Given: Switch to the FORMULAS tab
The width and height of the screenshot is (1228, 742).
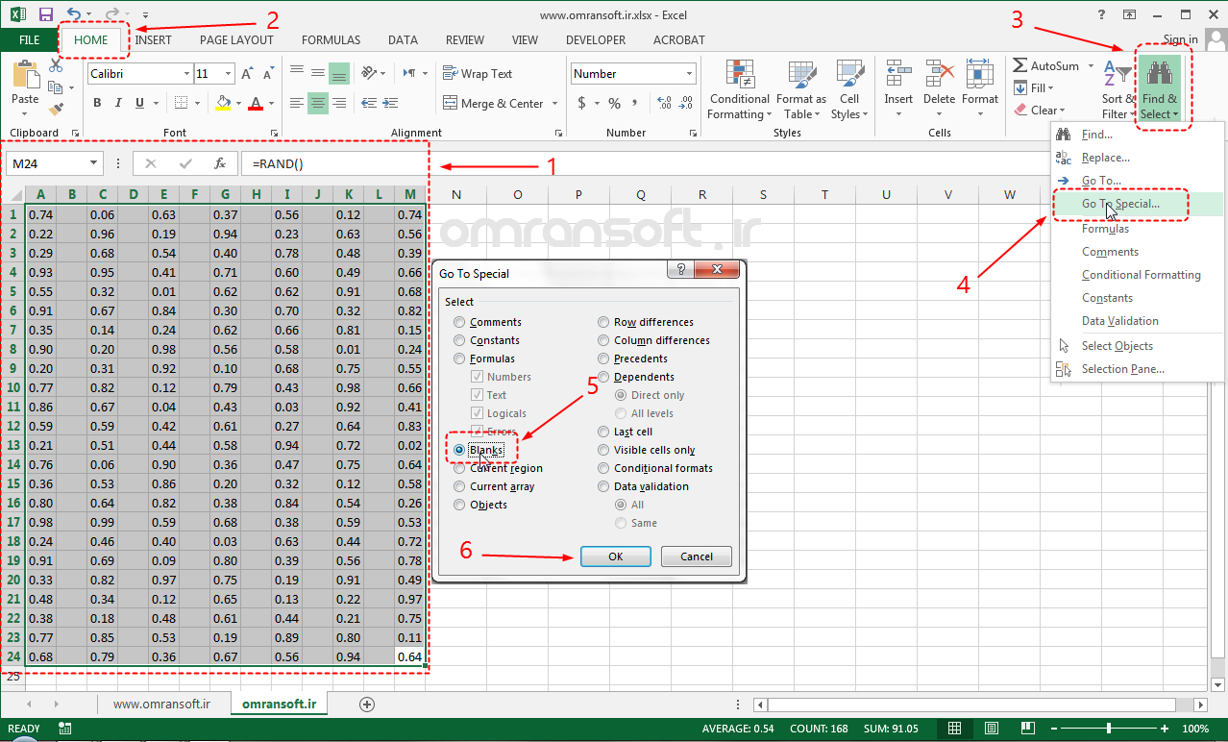Looking at the screenshot, I should (331, 40).
